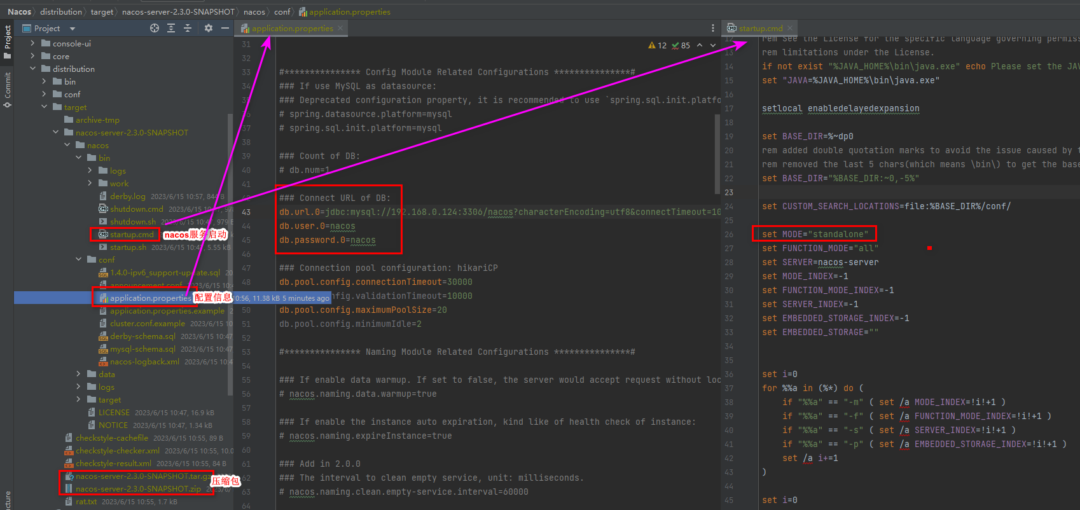Click the application.properties editor vertical scrollbar
The width and height of the screenshot is (1080, 510).
(x=717, y=155)
